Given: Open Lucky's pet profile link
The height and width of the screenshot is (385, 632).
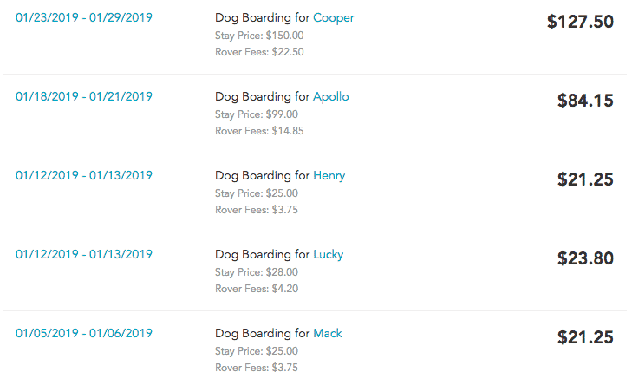Looking at the screenshot, I should tap(328, 255).
